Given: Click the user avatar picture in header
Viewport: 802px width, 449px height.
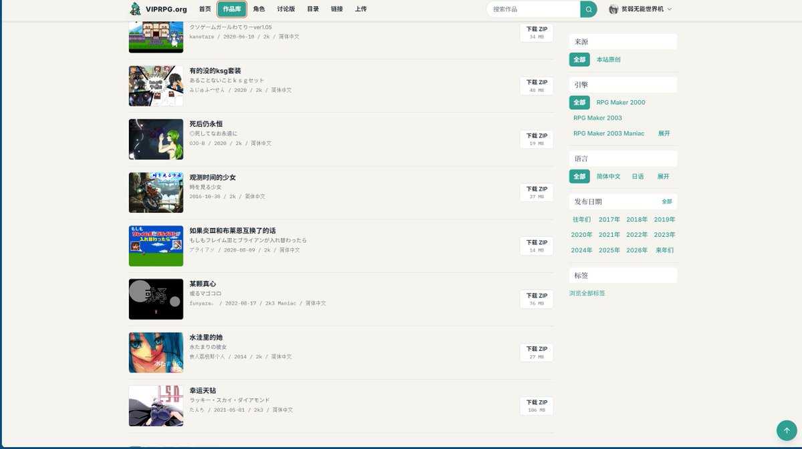Looking at the screenshot, I should [614, 9].
